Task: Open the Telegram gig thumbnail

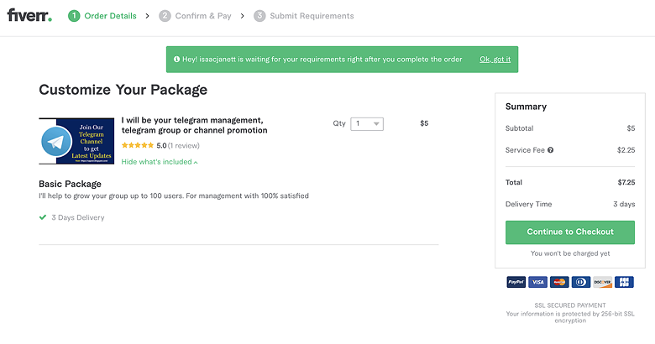Action: click(x=76, y=141)
